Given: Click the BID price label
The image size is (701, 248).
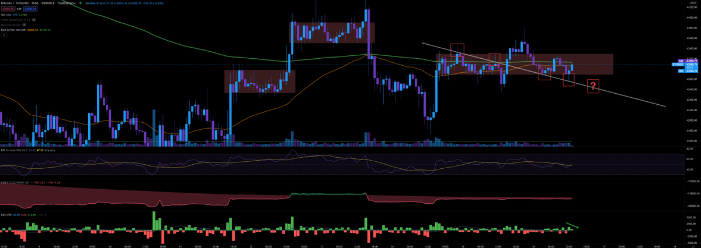Looking at the screenshot, I should pos(681,71).
